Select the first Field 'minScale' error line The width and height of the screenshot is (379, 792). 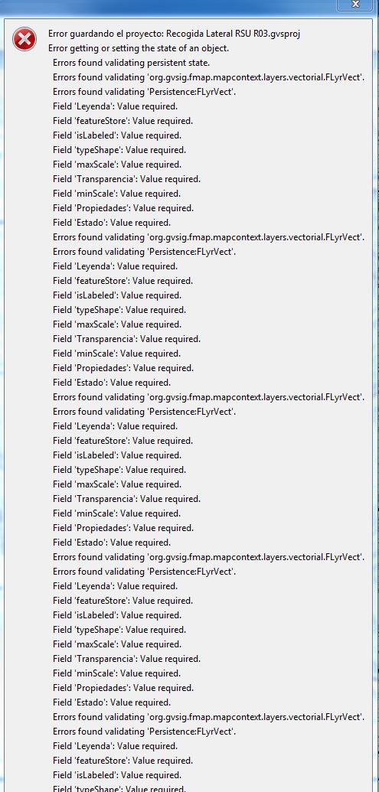[x=116, y=194]
